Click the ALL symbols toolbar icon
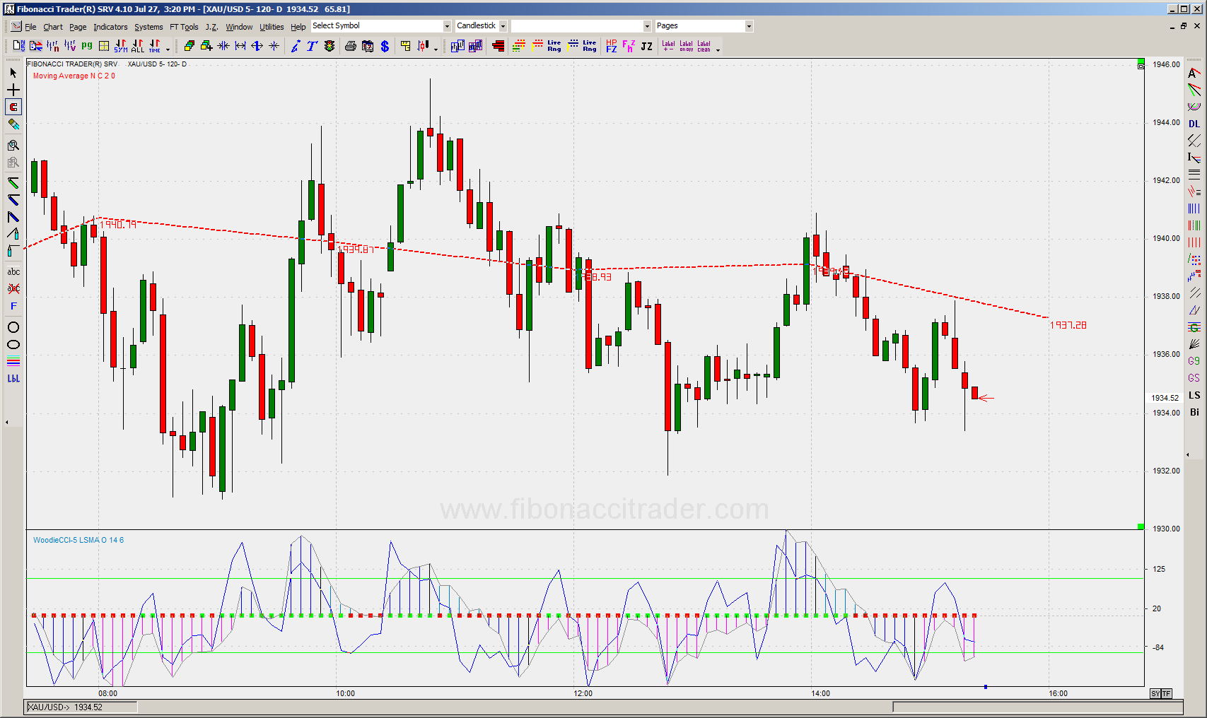Viewport: 1207px width, 718px height. click(x=138, y=46)
